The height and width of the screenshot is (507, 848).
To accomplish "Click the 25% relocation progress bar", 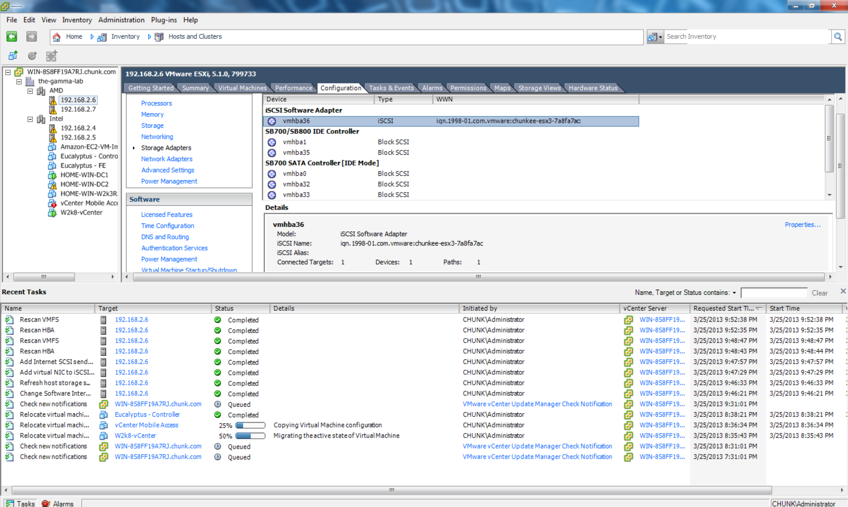I will click(x=250, y=425).
